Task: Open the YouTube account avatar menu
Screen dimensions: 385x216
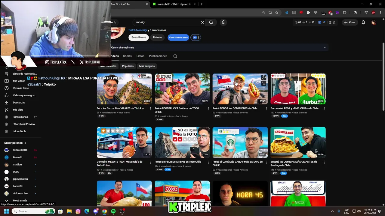Action: coord(373,22)
